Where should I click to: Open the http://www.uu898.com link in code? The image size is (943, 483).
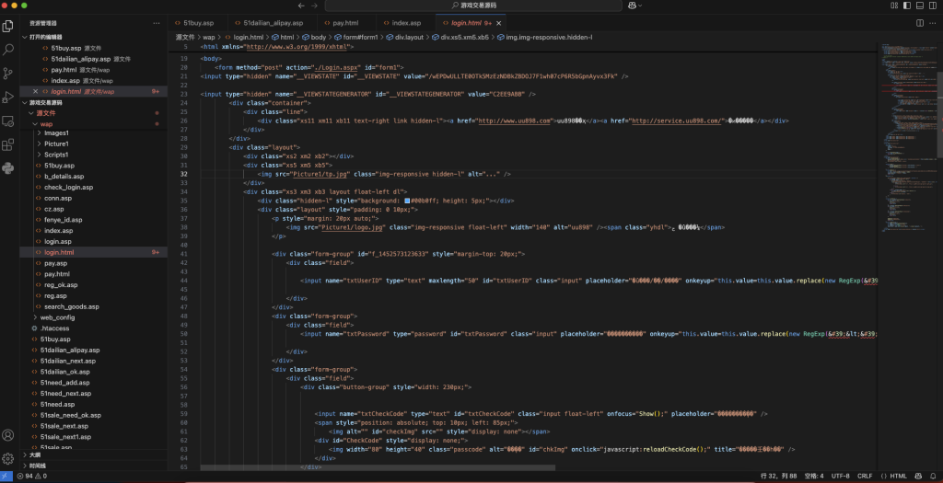pyautogui.click(x=515, y=121)
